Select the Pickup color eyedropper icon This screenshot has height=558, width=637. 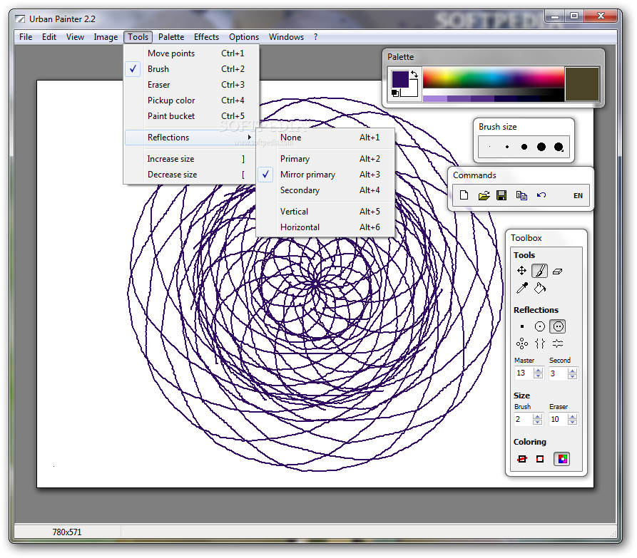[521, 288]
